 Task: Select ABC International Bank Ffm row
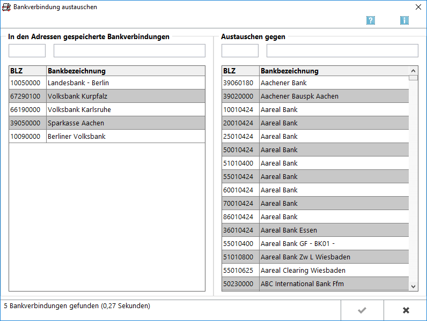point(315,283)
